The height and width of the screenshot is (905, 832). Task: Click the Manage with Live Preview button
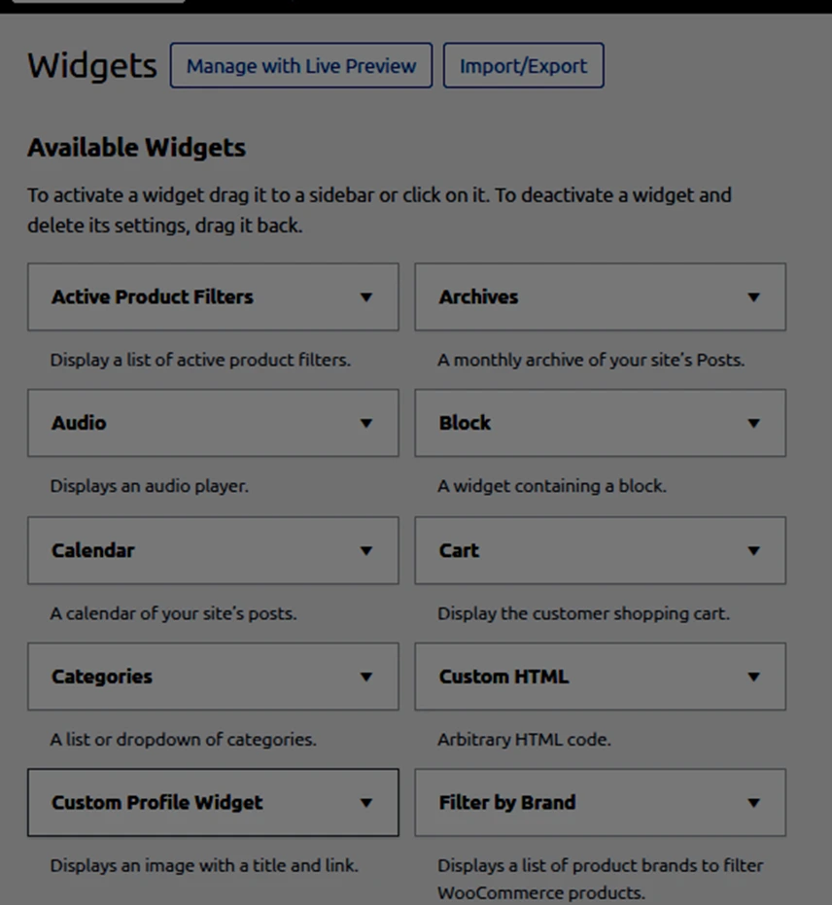tap(300, 65)
